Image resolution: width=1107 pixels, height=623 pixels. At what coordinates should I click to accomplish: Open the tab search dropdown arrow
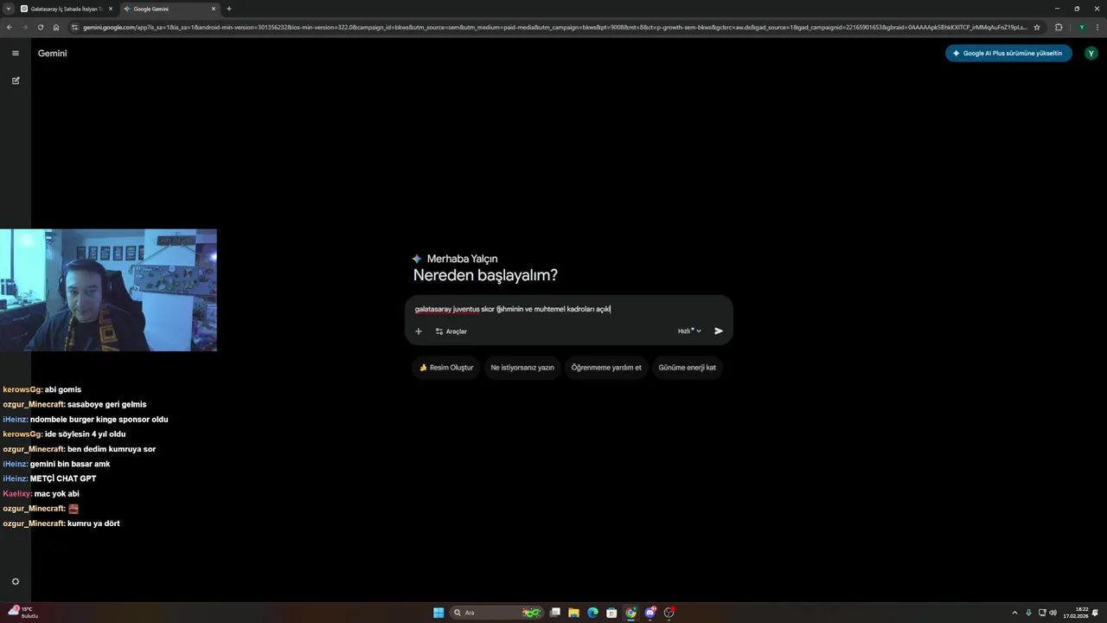[8, 9]
